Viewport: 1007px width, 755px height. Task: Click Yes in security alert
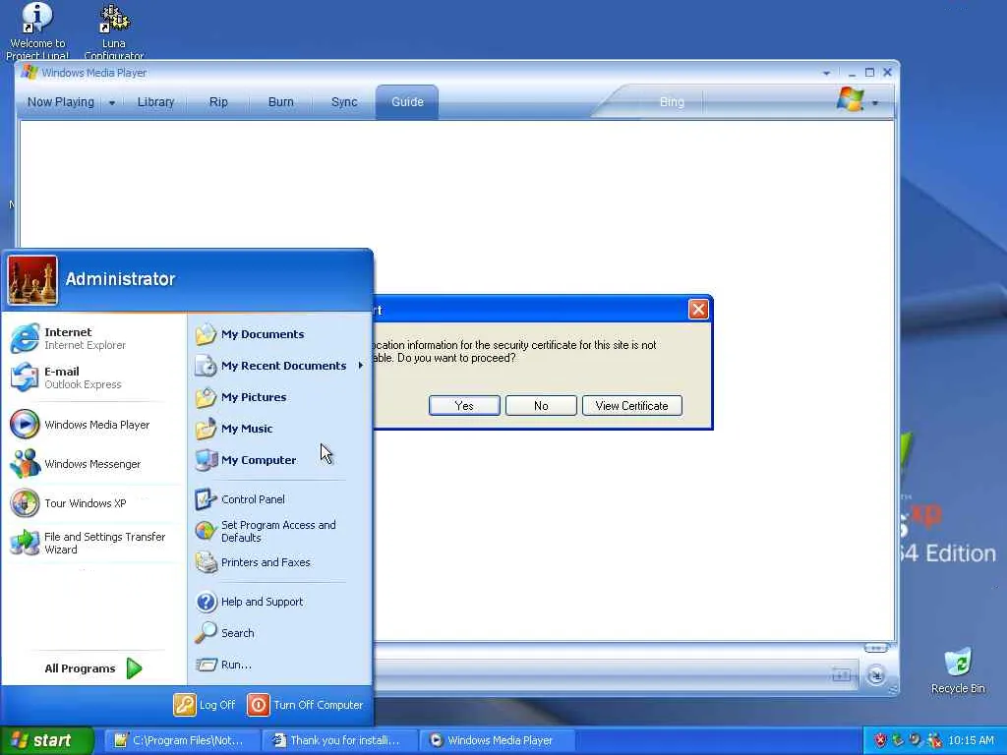[464, 406]
